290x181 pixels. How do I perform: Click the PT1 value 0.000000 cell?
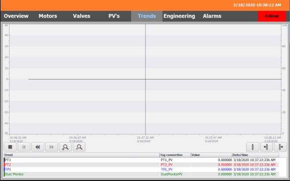click(211, 160)
